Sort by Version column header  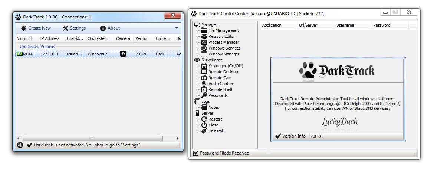(144, 38)
